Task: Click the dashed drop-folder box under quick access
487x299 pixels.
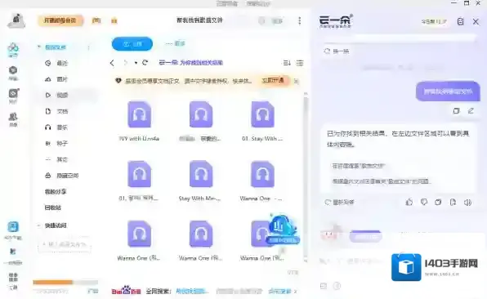Action: 65,244
